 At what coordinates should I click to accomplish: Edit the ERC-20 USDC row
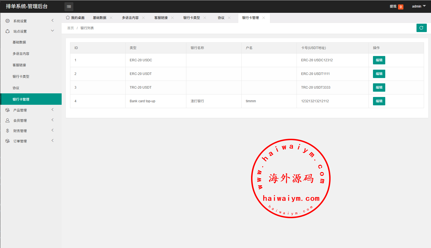coord(379,60)
